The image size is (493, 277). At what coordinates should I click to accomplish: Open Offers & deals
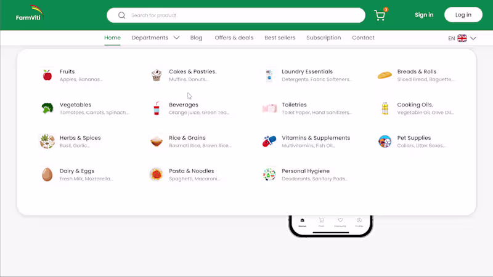point(234,38)
